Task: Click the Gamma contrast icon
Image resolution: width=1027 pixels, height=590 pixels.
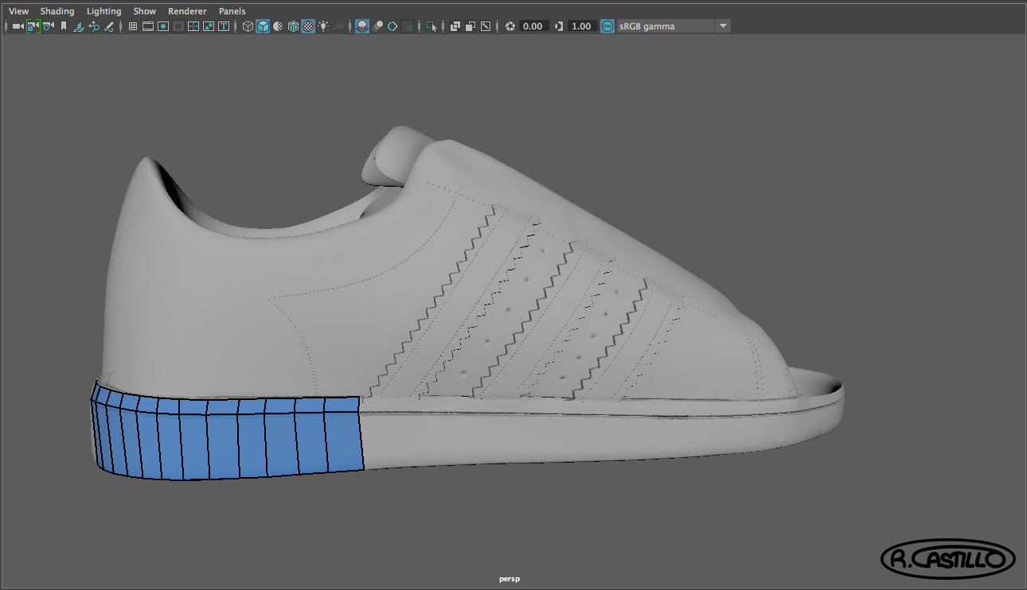Action: coord(559,26)
